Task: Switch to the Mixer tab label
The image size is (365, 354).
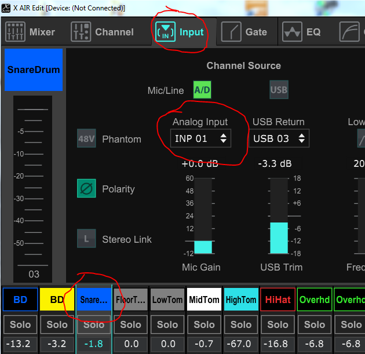Action: coord(42,32)
